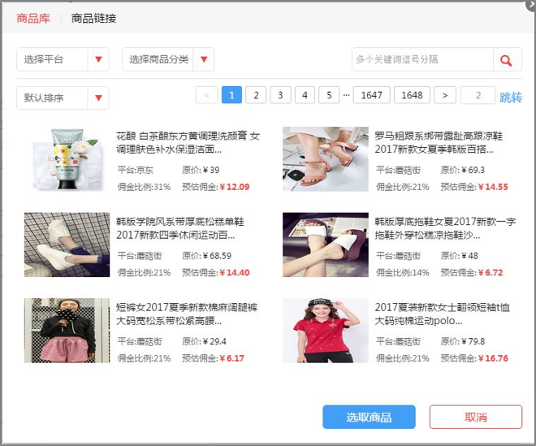Screen dimensions: 536x446
Task: Expand the 选择商品分类 category dropdown
Action: [x=168, y=59]
